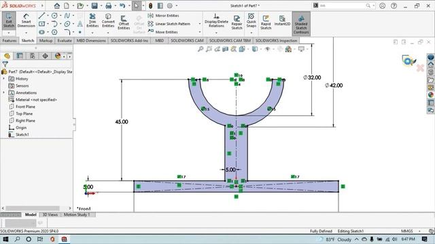Toggle Shaded Sketch Contours

(x=301, y=24)
